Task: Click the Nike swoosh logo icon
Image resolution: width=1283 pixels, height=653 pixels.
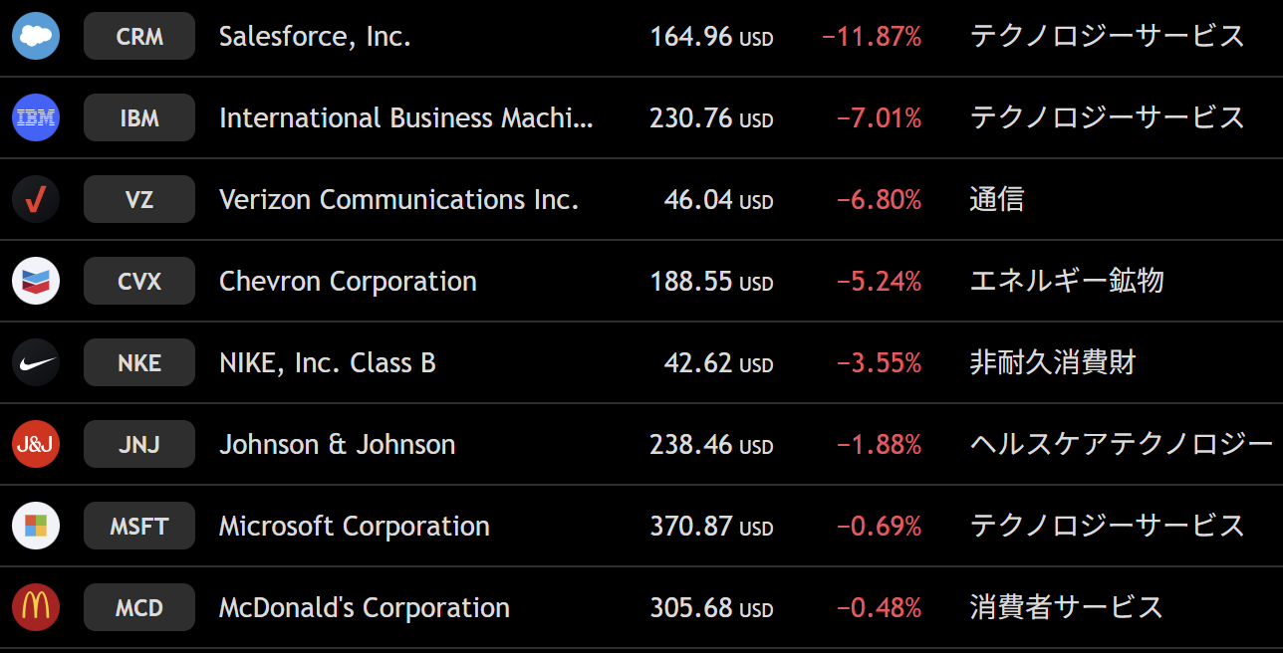Action: click(36, 363)
